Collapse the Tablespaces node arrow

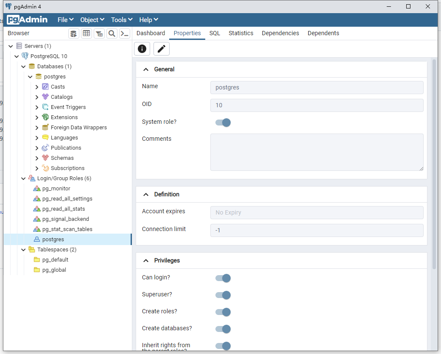click(23, 249)
